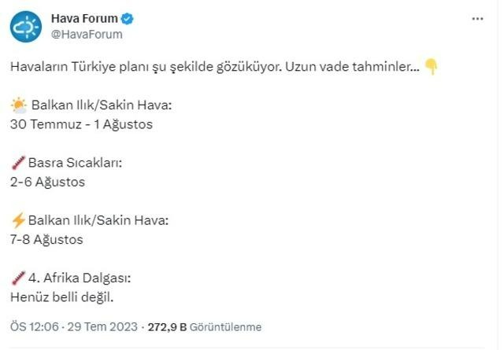Click the thermometer emoji beside Basra Sıcakları

click(18, 163)
